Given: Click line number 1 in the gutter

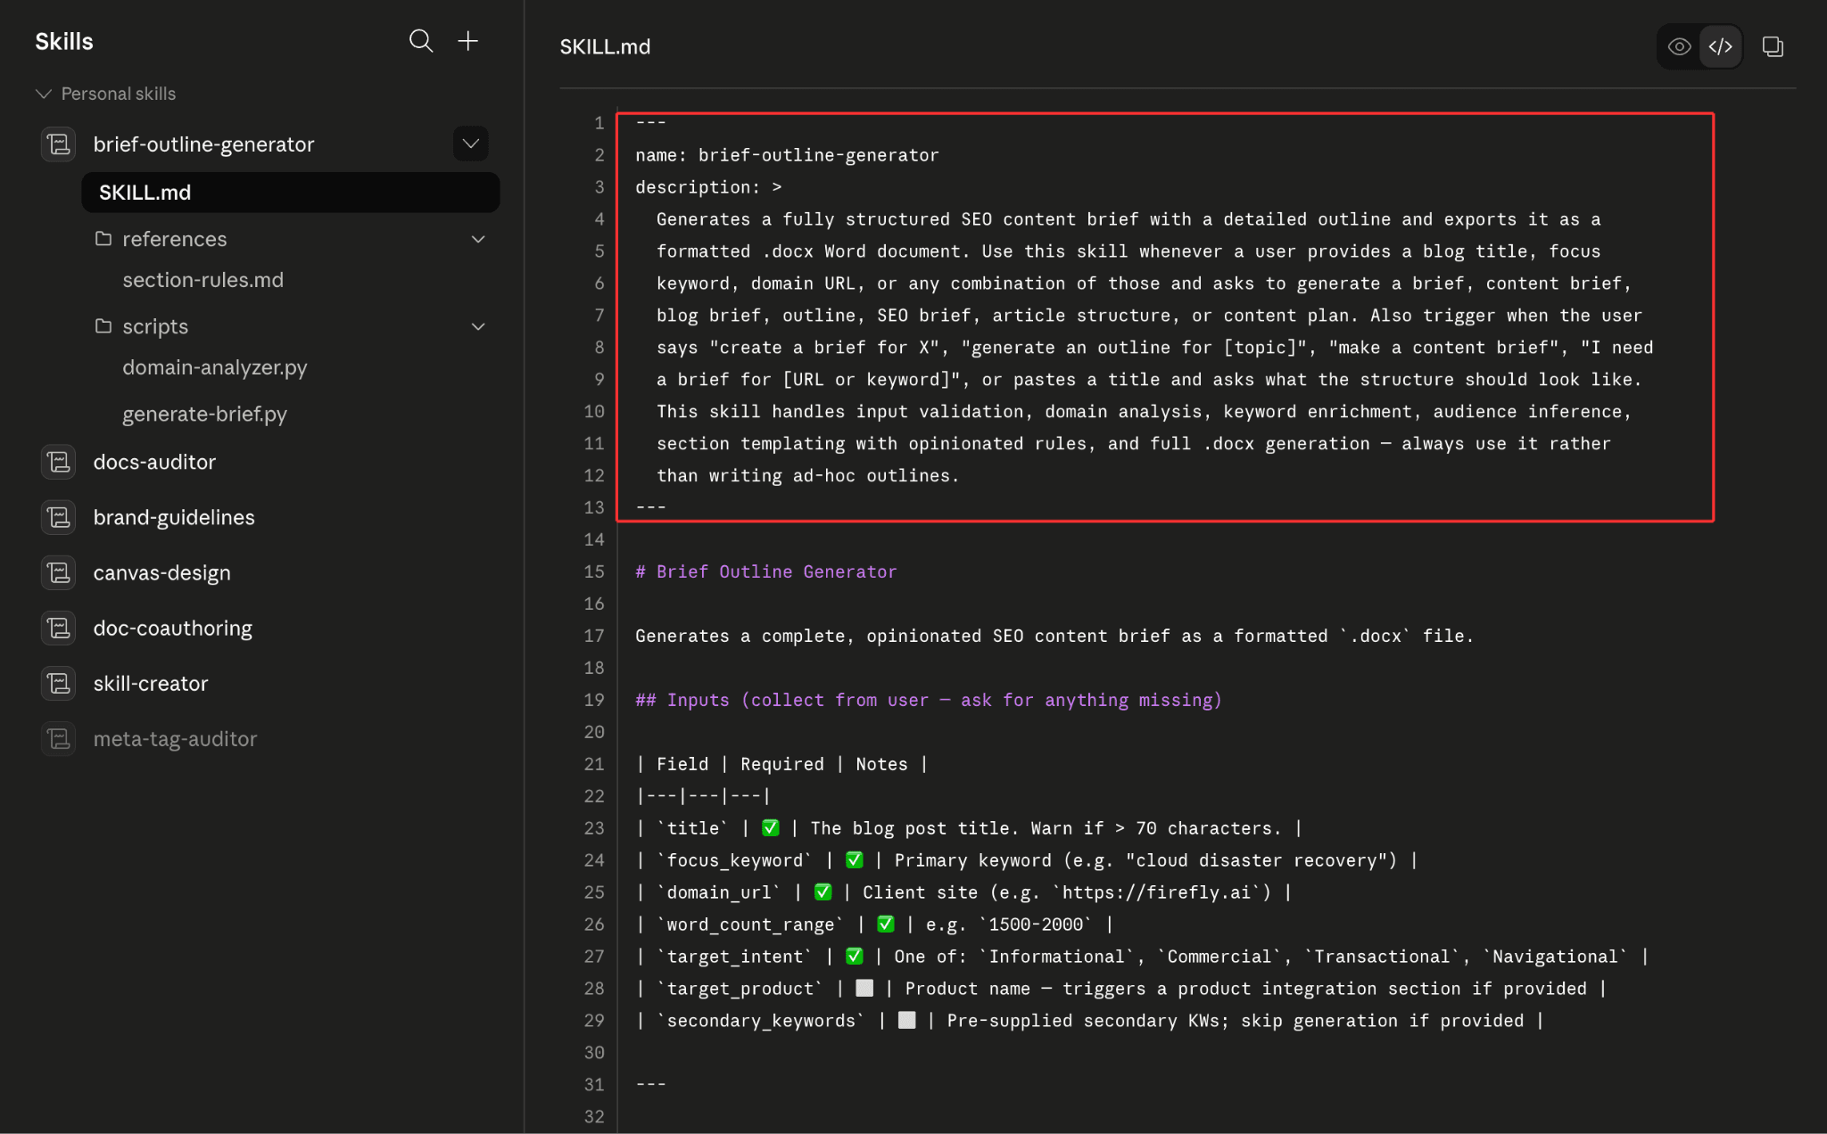Looking at the screenshot, I should point(599,123).
